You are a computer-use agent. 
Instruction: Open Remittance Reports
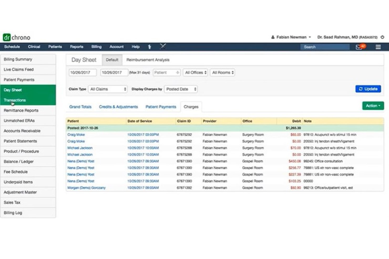(x=28, y=110)
